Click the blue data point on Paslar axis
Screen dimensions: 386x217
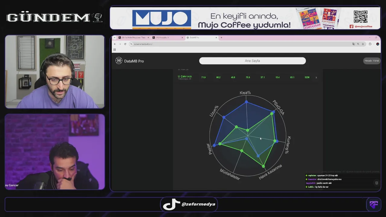coord(214,145)
